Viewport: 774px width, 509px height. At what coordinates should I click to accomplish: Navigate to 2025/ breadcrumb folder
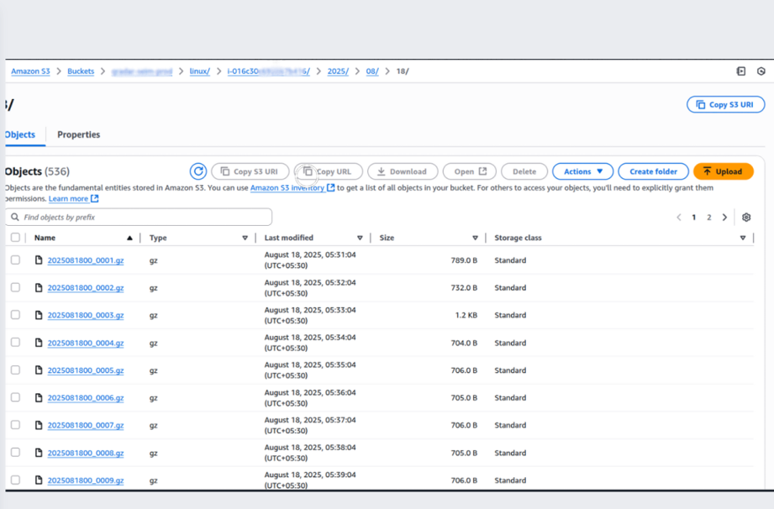(338, 71)
